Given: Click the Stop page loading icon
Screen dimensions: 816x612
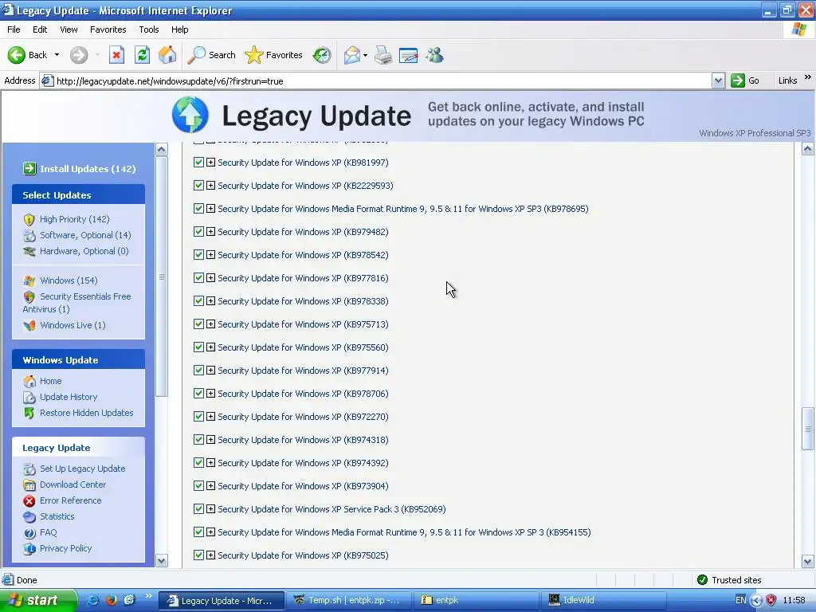Looking at the screenshot, I should [116, 55].
